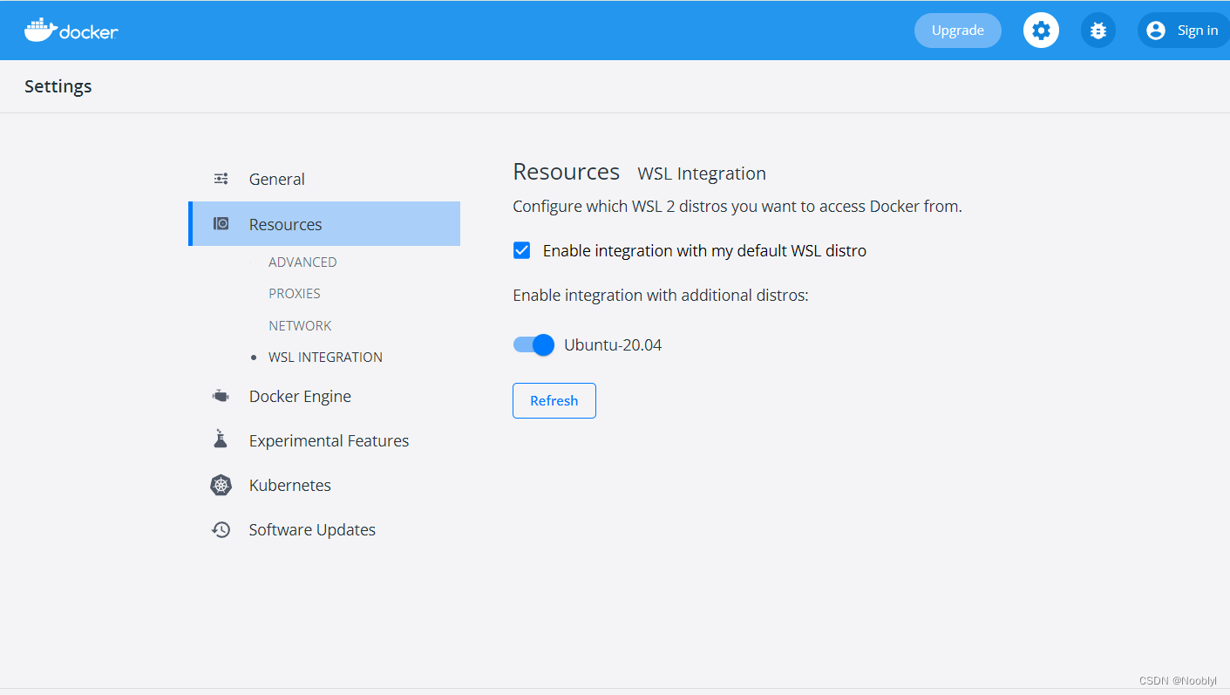Click the Resources disk icon
Viewport: 1230px width, 695px height.
[x=221, y=224]
